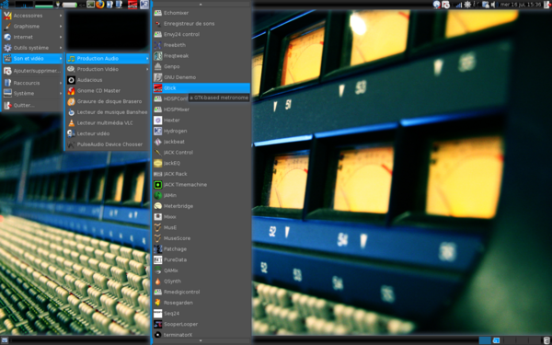Click the logout icon at the panel's right end
Viewport: 552px width, 345px height.
pyautogui.click(x=546, y=5)
